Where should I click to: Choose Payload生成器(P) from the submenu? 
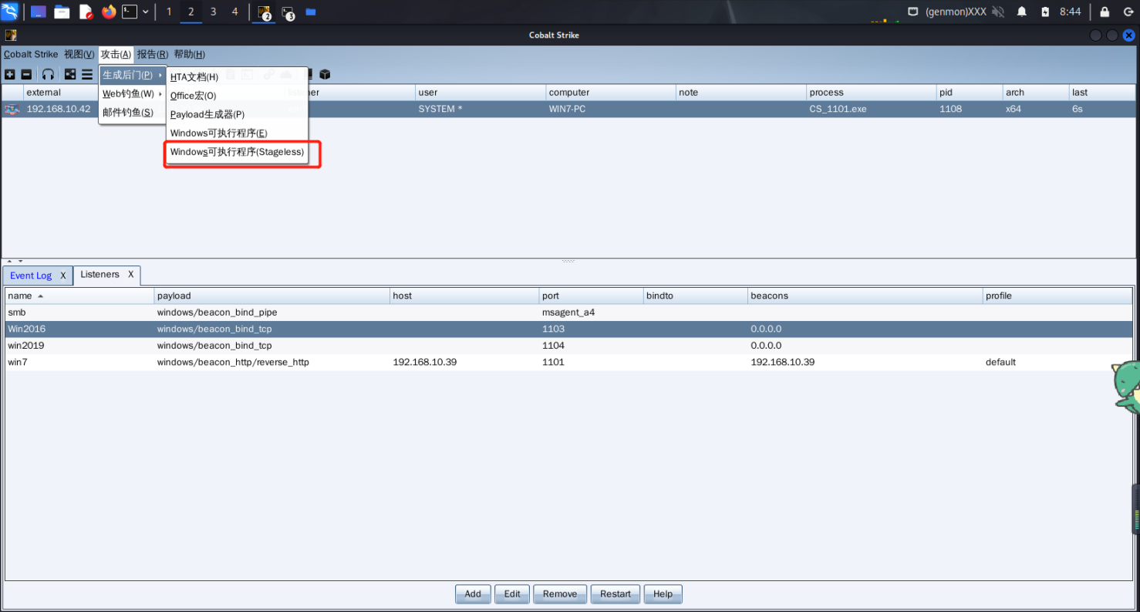[238, 114]
